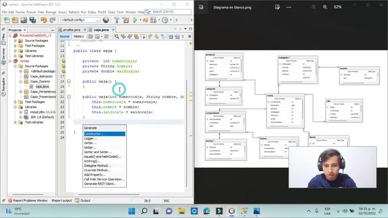Open the Profile Project dropdown arrow
Viewport: 388px width, 218px height.
[171, 20]
